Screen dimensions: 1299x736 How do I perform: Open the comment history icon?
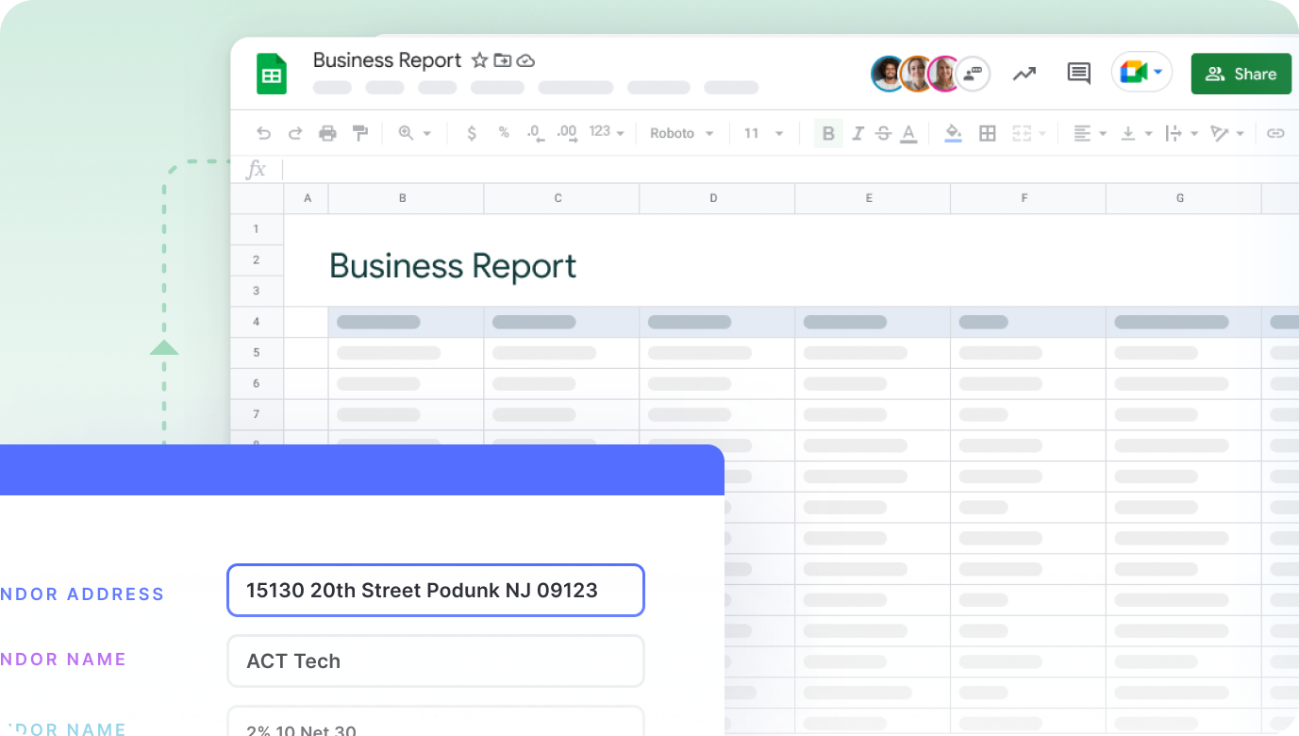click(x=1078, y=74)
